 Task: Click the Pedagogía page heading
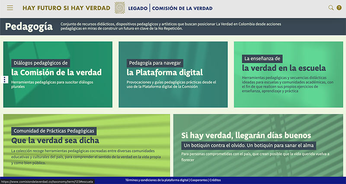29,27
